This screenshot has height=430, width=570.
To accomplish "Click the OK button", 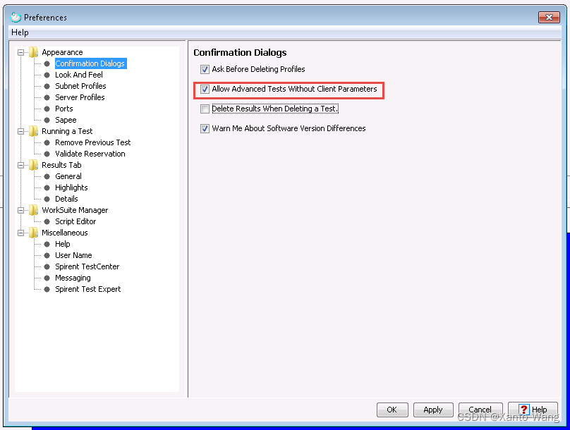I will [x=392, y=410].
